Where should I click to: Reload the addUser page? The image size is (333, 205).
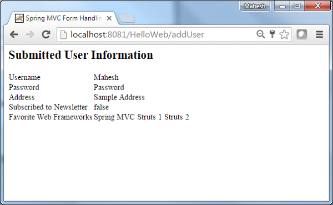pos(46,34)
